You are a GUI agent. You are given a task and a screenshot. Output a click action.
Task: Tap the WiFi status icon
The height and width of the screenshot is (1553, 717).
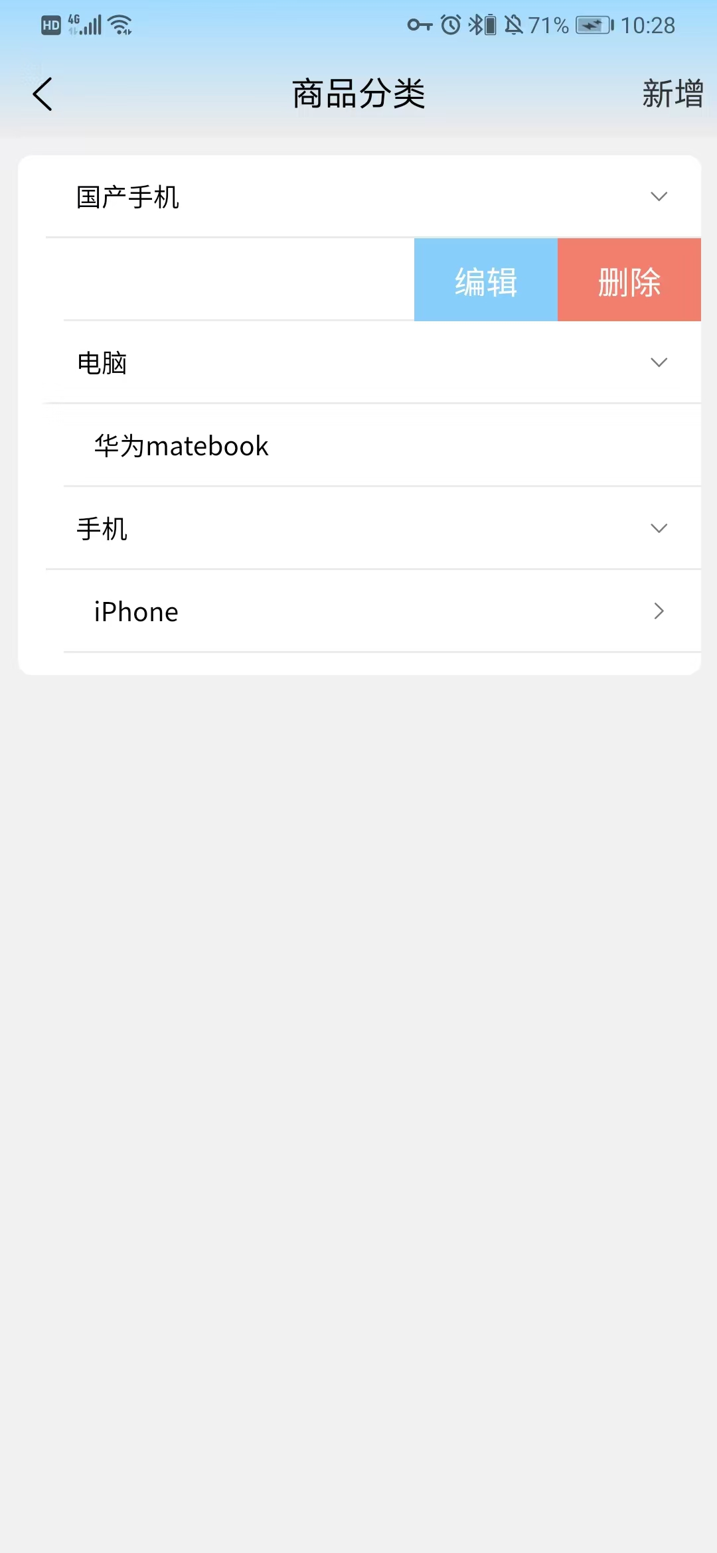[120, 25]
